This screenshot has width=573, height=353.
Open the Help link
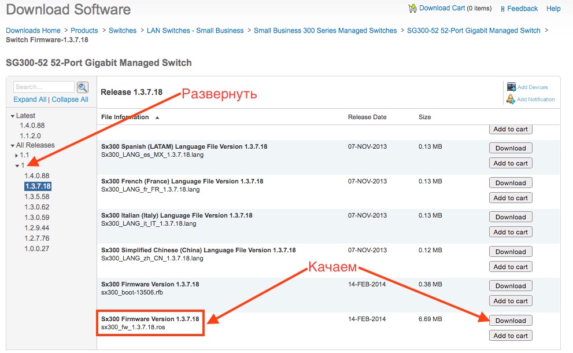(x=553, y=9)
